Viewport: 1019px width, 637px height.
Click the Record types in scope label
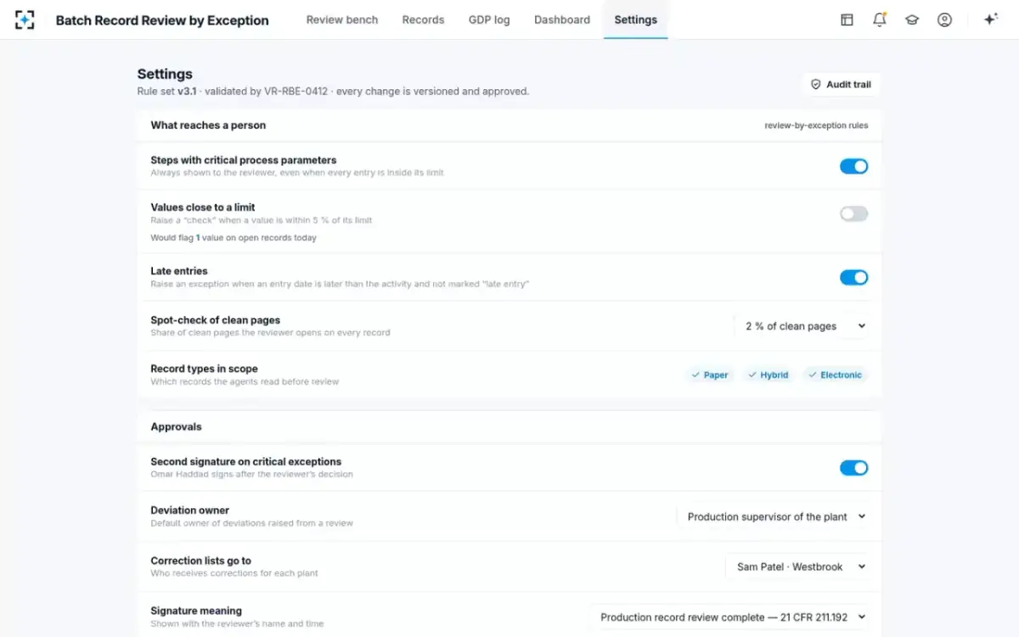tap(204, 369)
